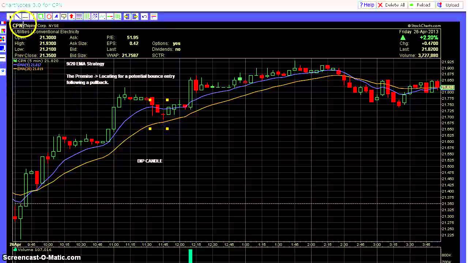The image size is (468, 263).
Task: Click the +2.20% change value
Action: (429, 37)
